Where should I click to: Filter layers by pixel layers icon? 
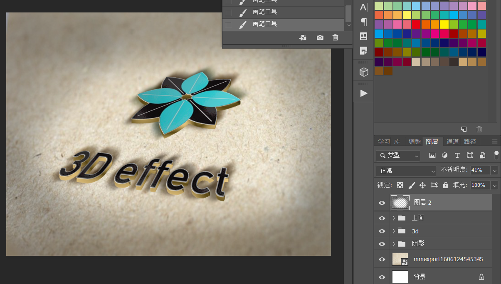click(x=432, y=155)
